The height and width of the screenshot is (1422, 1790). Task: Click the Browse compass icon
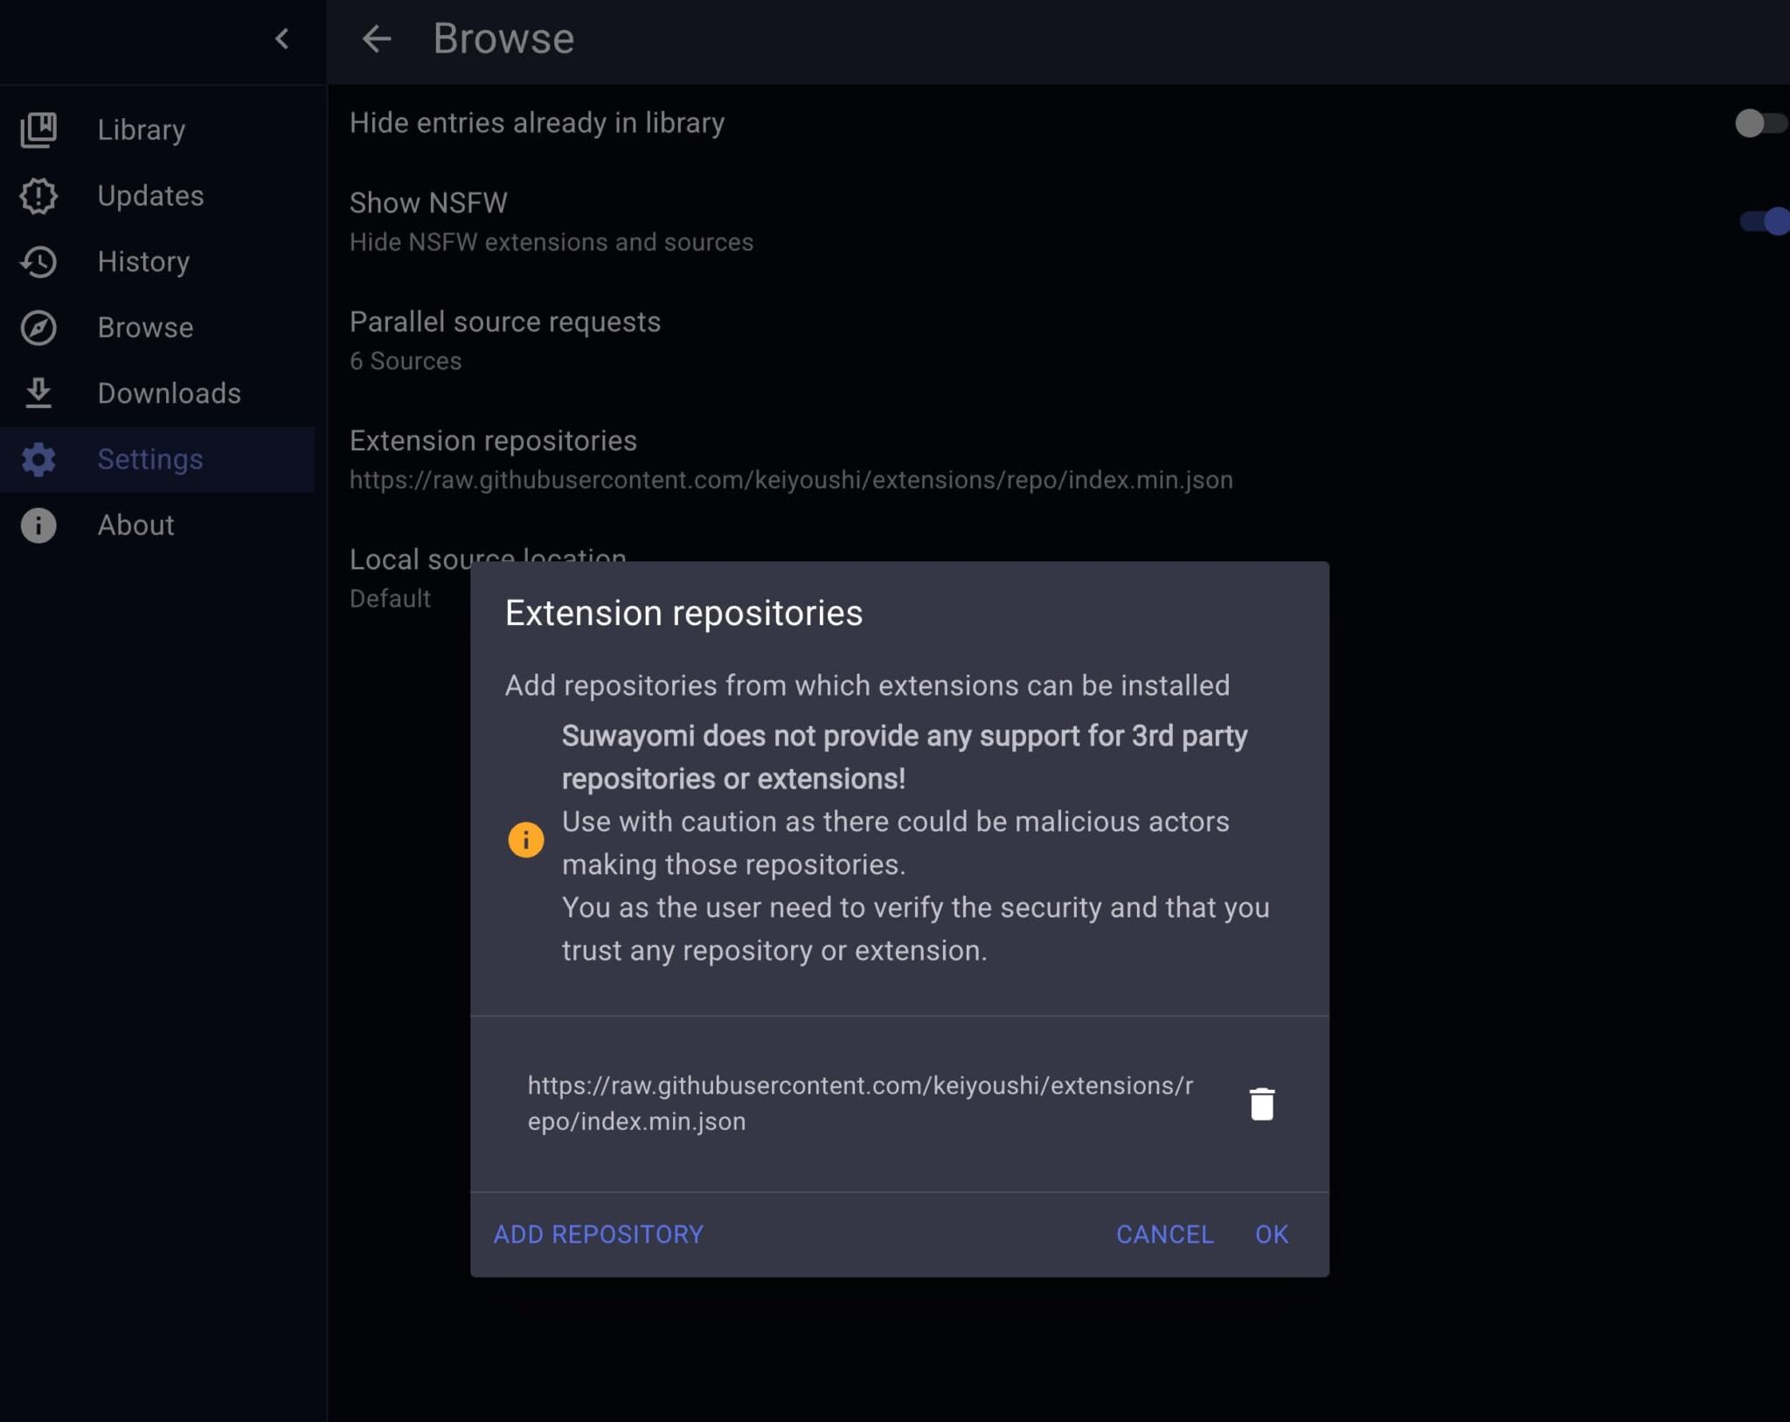[x=38, y=328]
